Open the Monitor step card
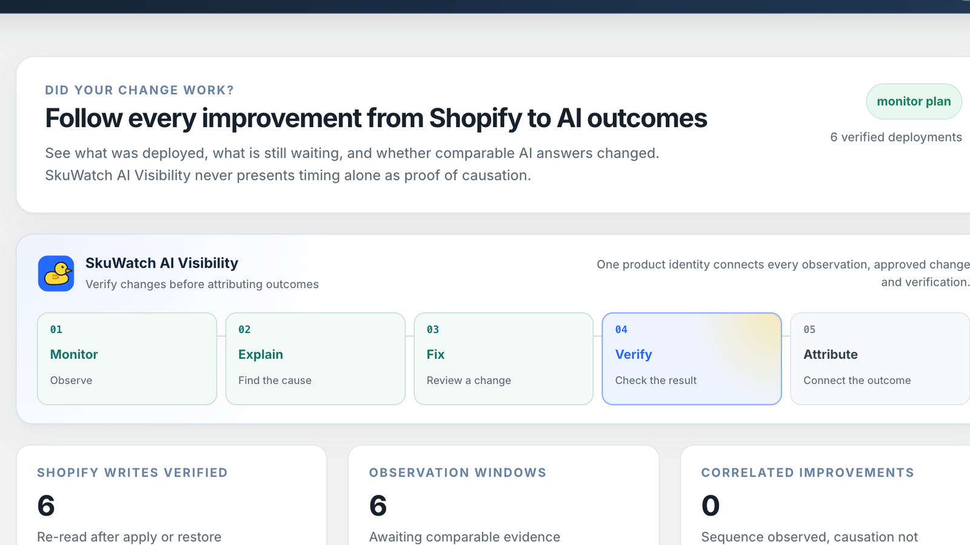This screenshot has width=970, height=545. click(127, 358)
